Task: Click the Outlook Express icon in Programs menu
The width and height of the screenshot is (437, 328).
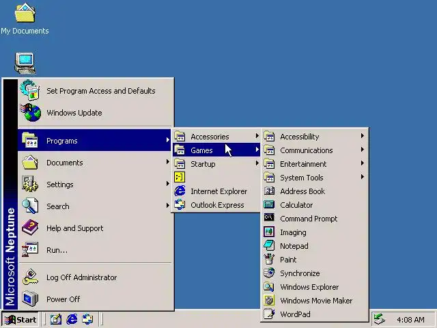Action: point(180,205)
